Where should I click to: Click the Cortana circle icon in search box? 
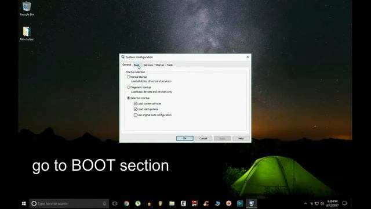[34, 204]
